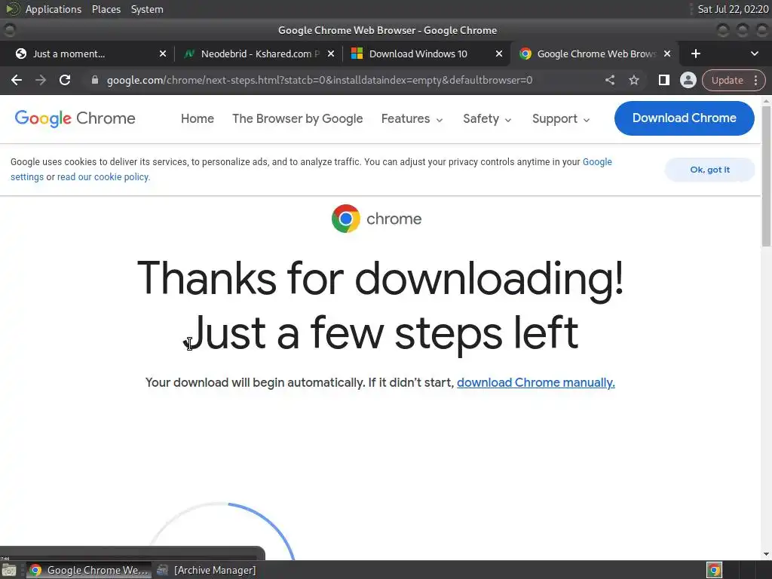Click the browser forward arrow

click(41, 80)
